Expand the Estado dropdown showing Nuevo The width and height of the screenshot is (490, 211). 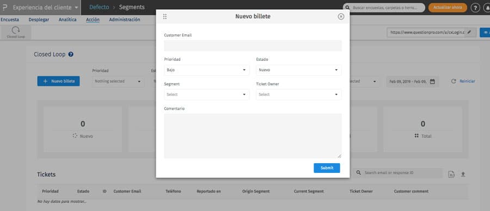[x=299, y=70]
